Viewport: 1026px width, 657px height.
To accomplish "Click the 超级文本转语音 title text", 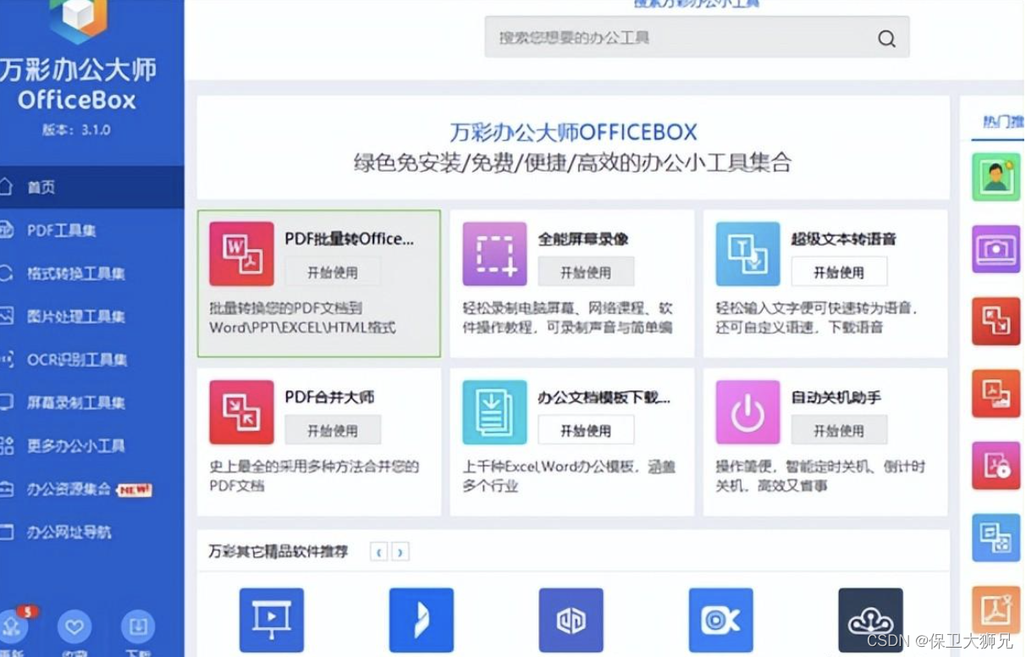I will [x=843, y=239].
